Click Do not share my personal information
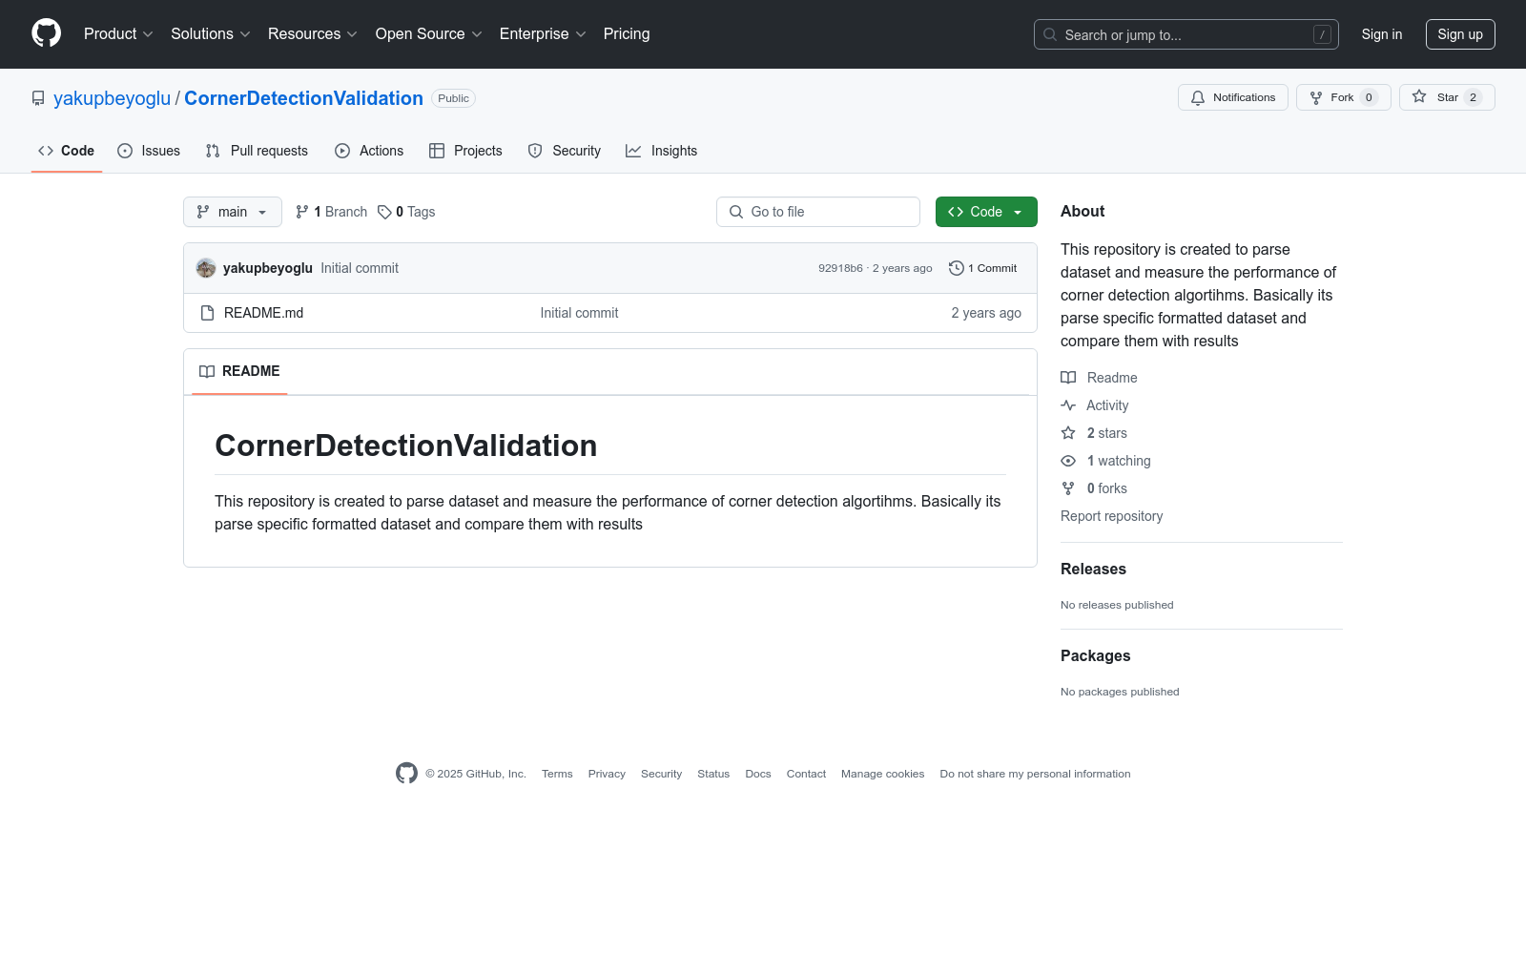The image size is (1526, 954). coord(1035,774)
